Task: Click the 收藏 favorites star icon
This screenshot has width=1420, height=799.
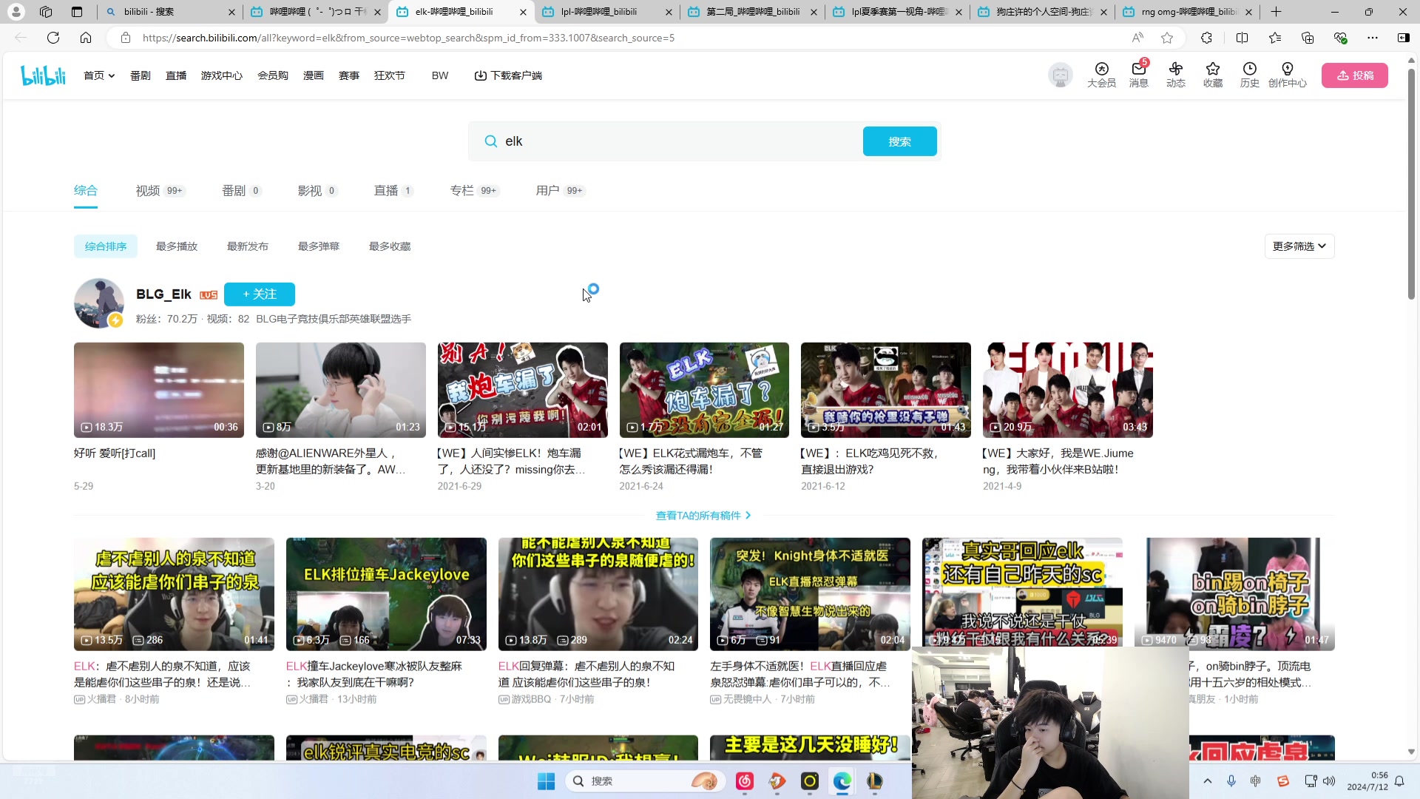Action: [x=1213, y=75]
